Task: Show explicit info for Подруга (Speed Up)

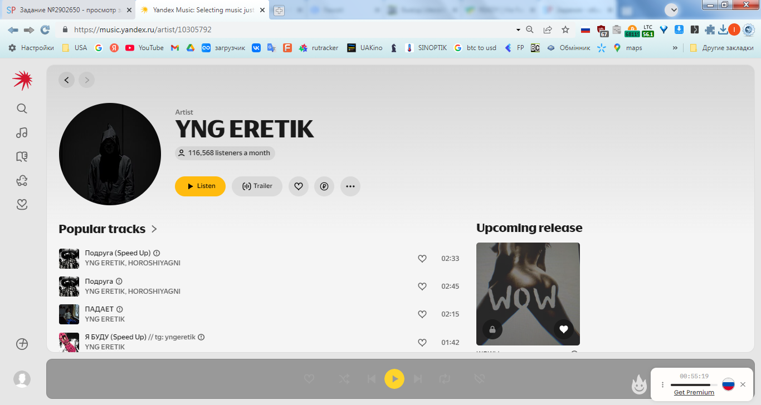Action: click(x=157, y=253)
